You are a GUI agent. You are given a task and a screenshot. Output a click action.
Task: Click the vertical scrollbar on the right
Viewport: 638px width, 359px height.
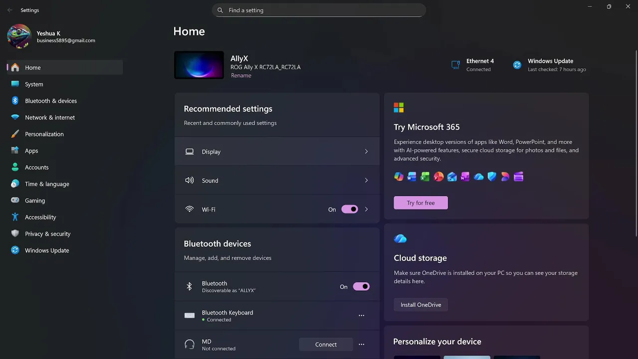pyautogui.click(x=636, y=143)
